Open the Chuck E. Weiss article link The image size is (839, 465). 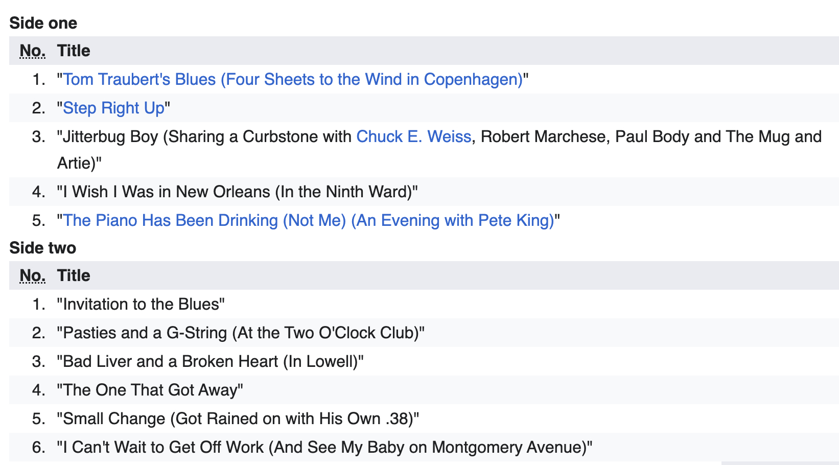pyautogui.click(x=413, y=137)
